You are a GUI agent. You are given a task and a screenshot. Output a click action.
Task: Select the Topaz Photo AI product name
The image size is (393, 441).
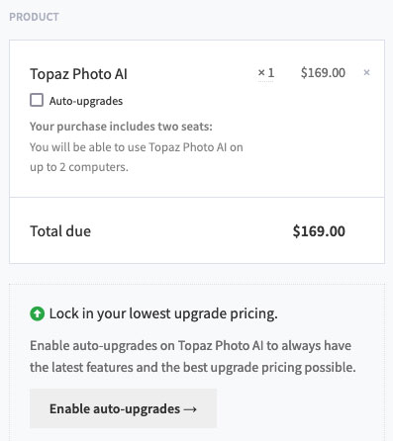click(78, 74)
